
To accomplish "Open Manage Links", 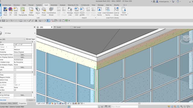I will 70,11.
